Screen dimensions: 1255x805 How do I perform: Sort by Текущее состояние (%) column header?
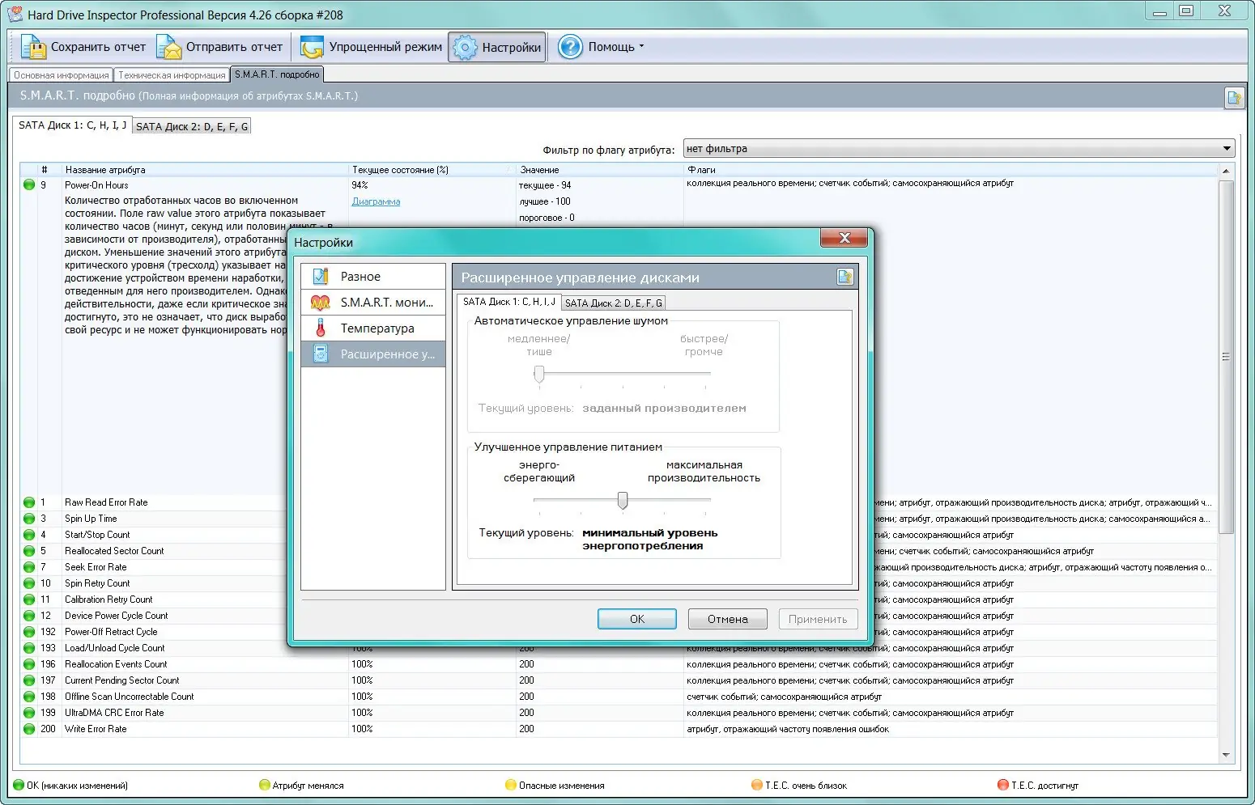432,170
